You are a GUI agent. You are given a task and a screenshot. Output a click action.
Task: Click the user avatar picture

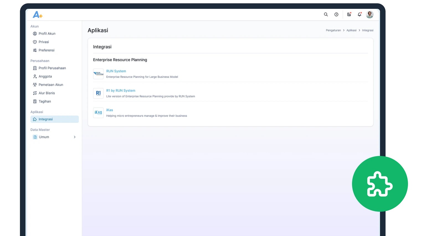369,14
